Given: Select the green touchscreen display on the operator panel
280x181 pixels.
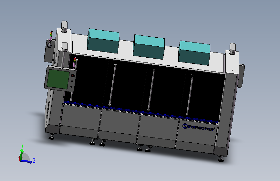Looking at the screenshot, I should coord(58,79).
